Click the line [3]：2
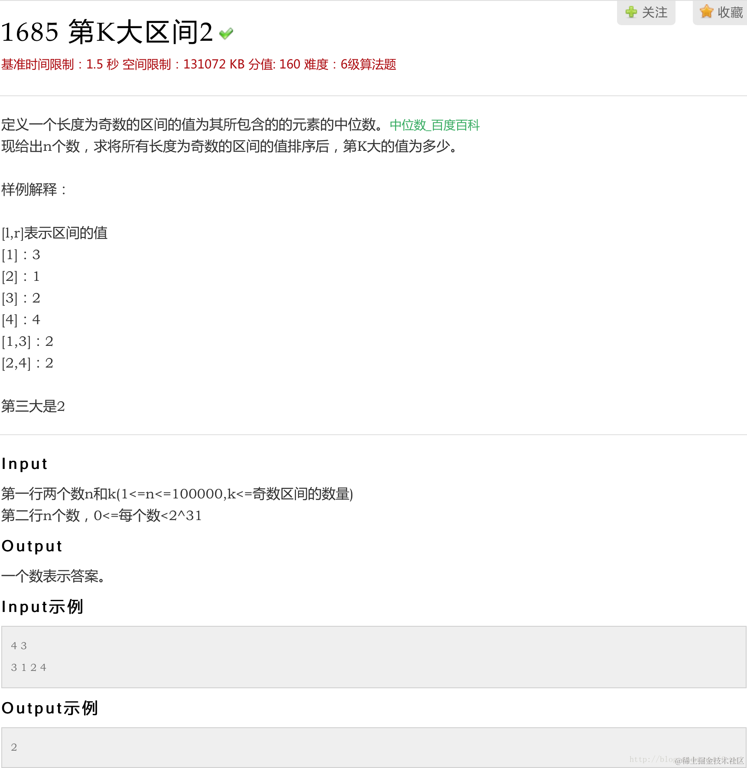This screenshot has height=768, width=747. [21, 298]
